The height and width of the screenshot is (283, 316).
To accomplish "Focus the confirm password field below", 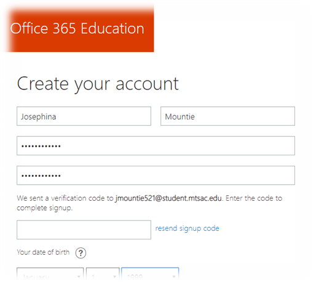I will [x=156, y=176].
